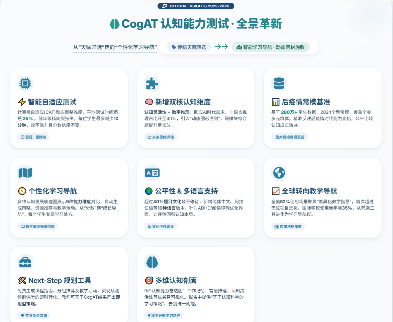Select the 智能学习导航 · 动态因材施教 pill
393x322 pixels.
pos(271,47)
